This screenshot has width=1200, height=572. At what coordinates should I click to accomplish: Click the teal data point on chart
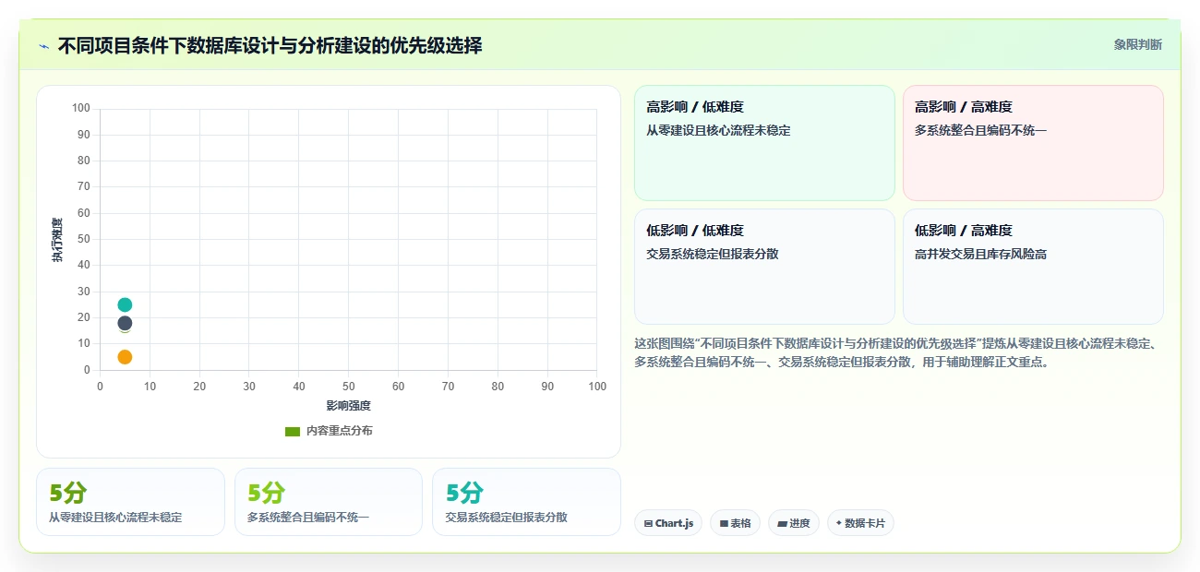point(125,304)
